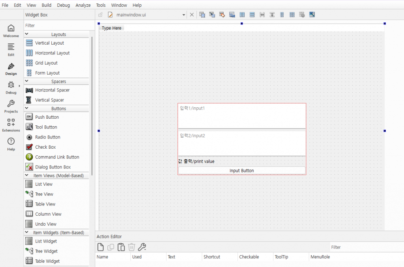Select the Input Button on the form
The height and width of the screenshot is (267, 404).
(241, 170)
